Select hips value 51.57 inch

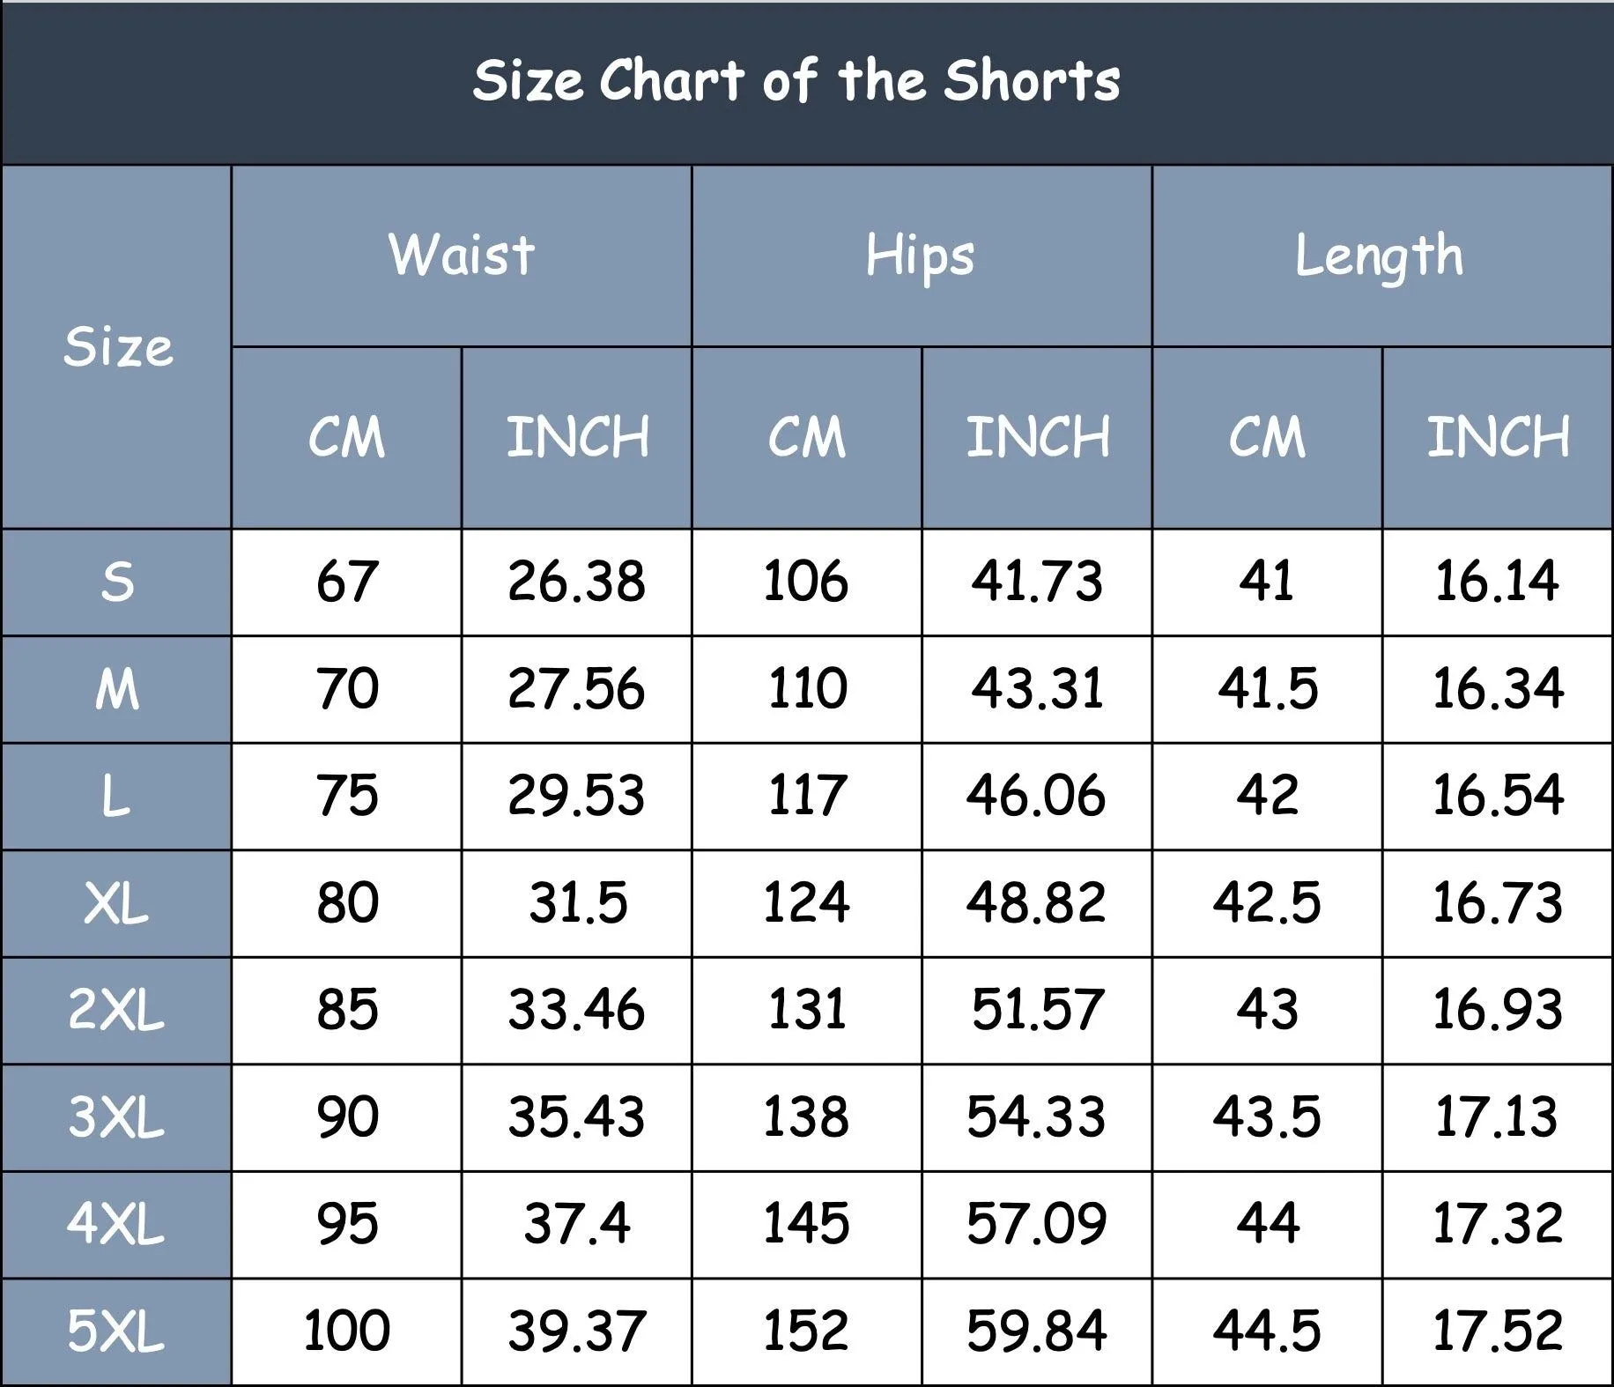click(1037, 1010)
